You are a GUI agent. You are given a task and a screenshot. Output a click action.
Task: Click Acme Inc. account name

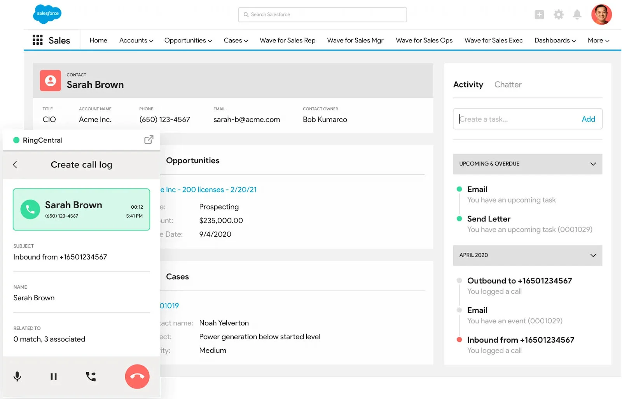(95, 120)
